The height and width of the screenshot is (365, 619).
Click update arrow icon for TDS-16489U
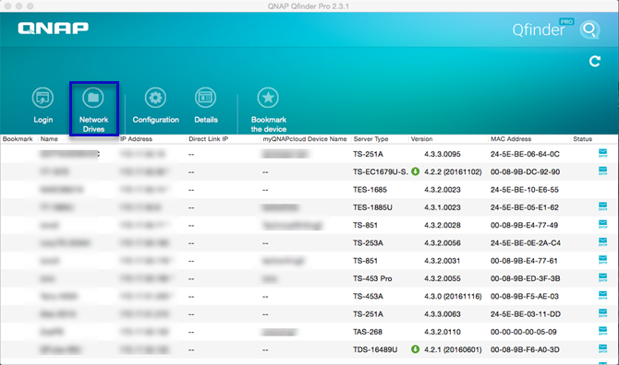click(x=415, y=349)
